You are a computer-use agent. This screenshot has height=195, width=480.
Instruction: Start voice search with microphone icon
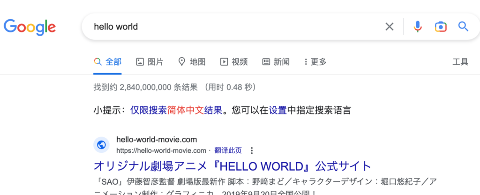pyautogui.click(x=418, y=27)
